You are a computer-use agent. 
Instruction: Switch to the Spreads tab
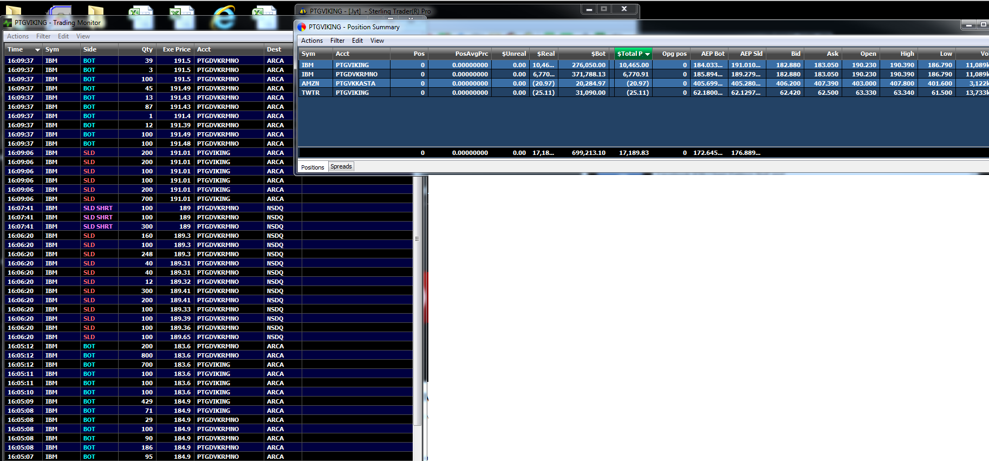pos(341,166)
